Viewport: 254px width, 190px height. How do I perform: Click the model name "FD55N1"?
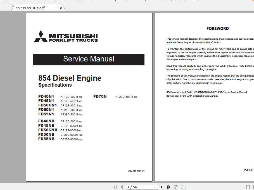tap(46, 114)
